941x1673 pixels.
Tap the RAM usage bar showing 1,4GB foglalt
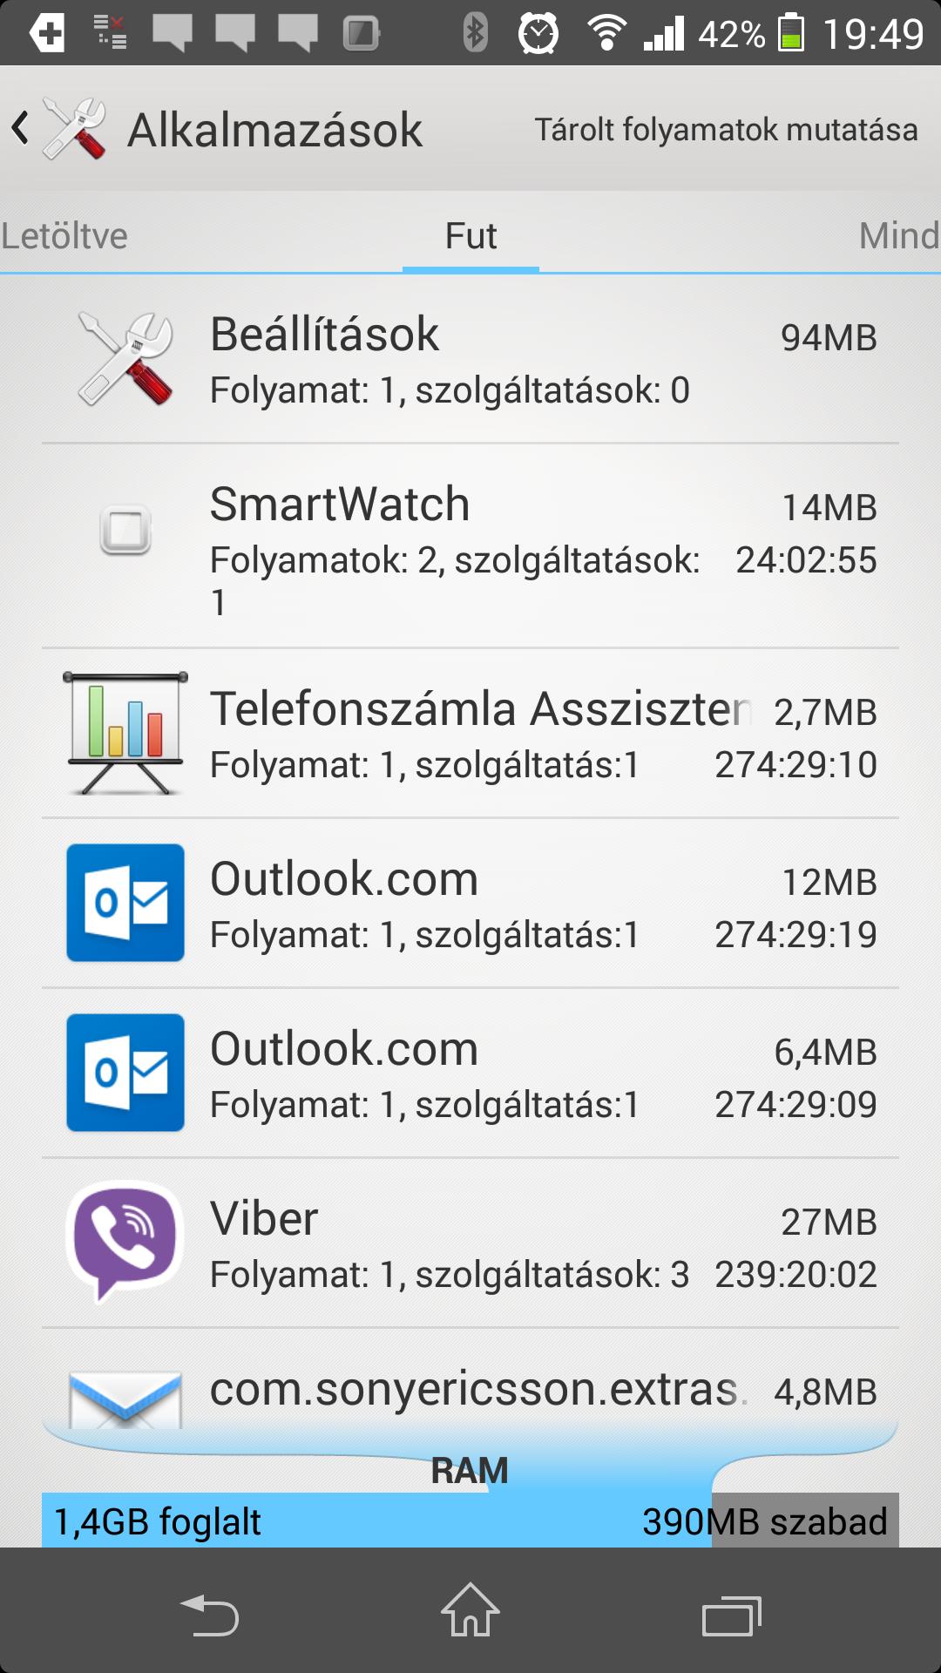470,1521
